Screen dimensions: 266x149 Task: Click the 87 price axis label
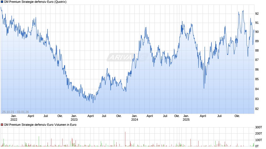click(x=257, y=60)
